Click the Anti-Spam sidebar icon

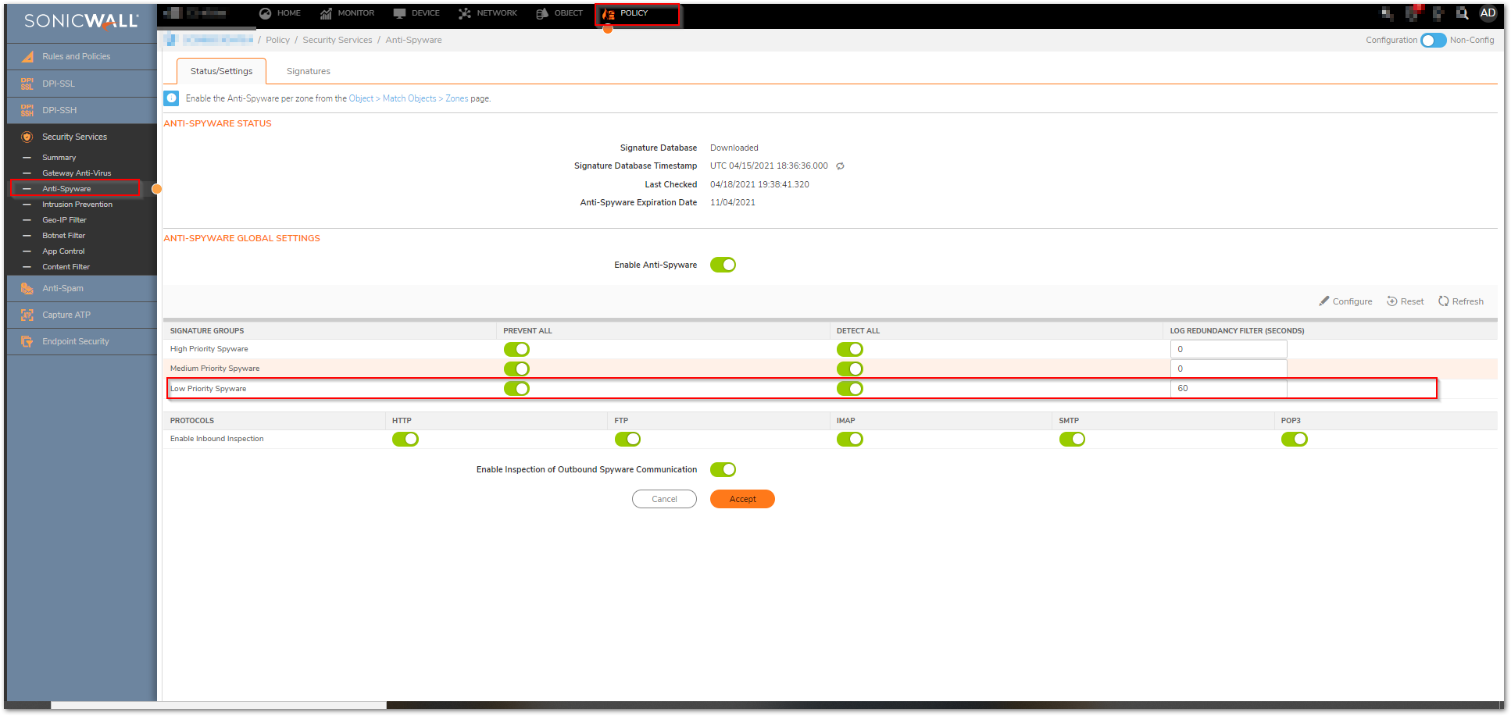[x=27, y=288]
